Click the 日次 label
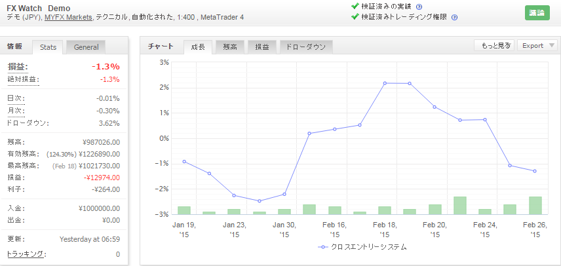The width and height of the screenshot is (561, 266). [x=16, y=99]
